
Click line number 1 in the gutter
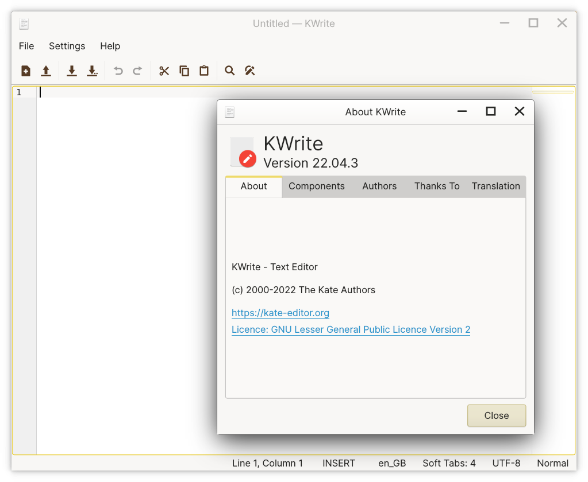(x=19, y=92)
